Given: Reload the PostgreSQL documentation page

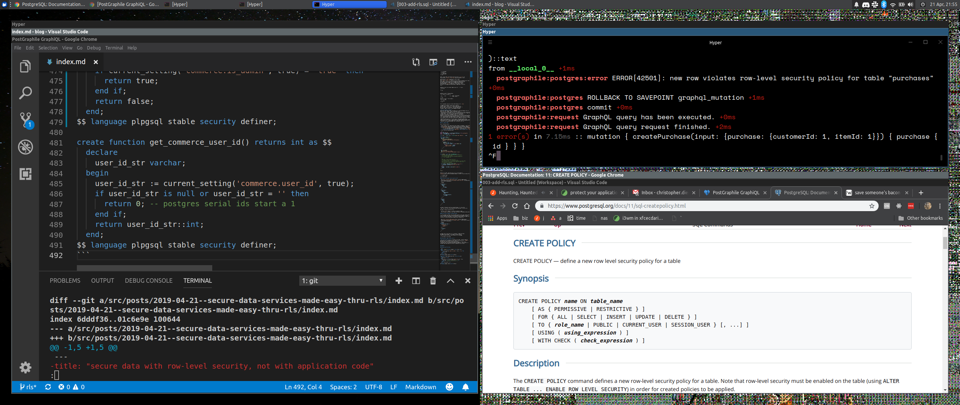Looking at the screenshot, I should (514, 206).
